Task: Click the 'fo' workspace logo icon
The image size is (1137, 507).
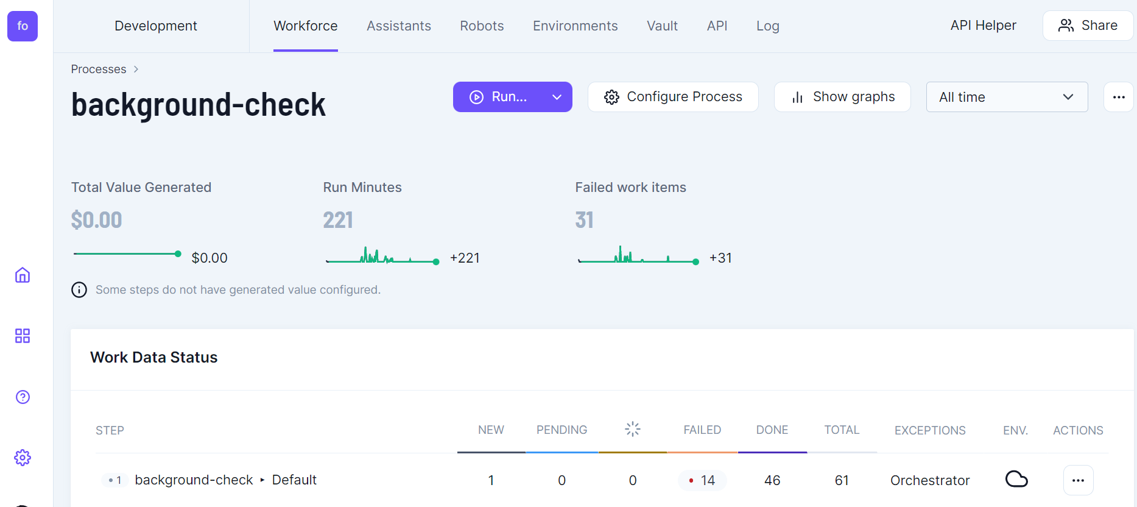Action: pos(23,26)
